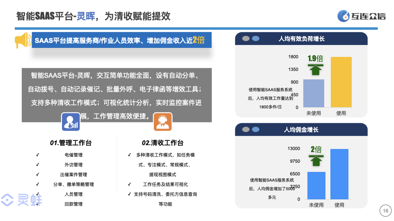Click the yellow megaphone icon
The width and height of the screenshot is (394, 221).
point(23,40)
